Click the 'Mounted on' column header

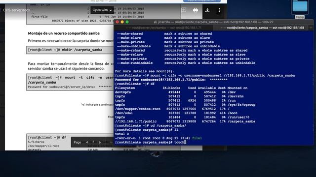click(x=237, y=88)
